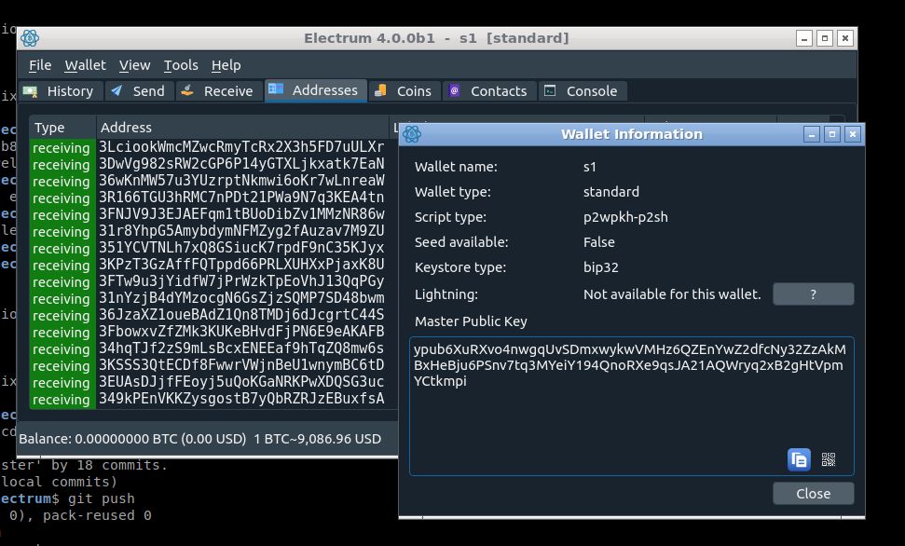
Task: Select address 351YCVTNLh7xQ8GSiucK7rpdF9nC35KJyx
Action: [241, 248]
